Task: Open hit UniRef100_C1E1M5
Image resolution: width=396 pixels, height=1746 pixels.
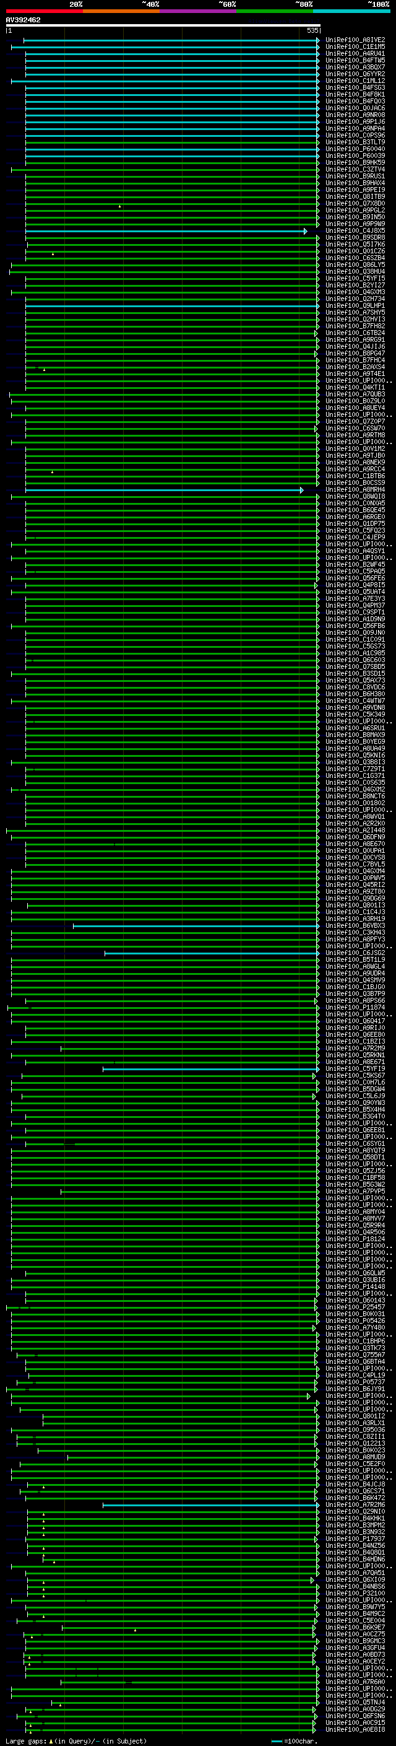Action: point(355,47)
